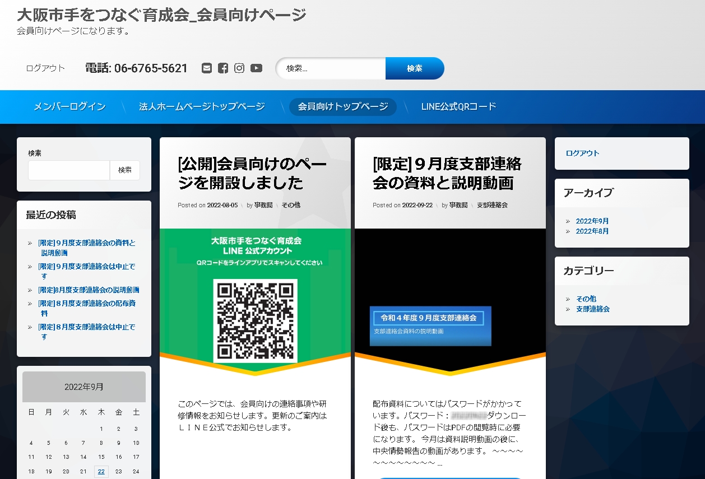Click the header ログアウト link
This screenshot has width=705, height=479.
point(45,68)
